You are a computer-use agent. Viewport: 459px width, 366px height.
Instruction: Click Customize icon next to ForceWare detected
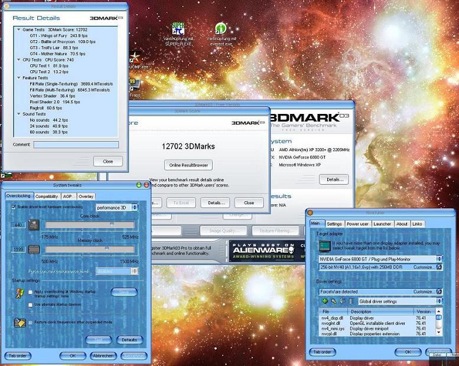pos(439,292)
